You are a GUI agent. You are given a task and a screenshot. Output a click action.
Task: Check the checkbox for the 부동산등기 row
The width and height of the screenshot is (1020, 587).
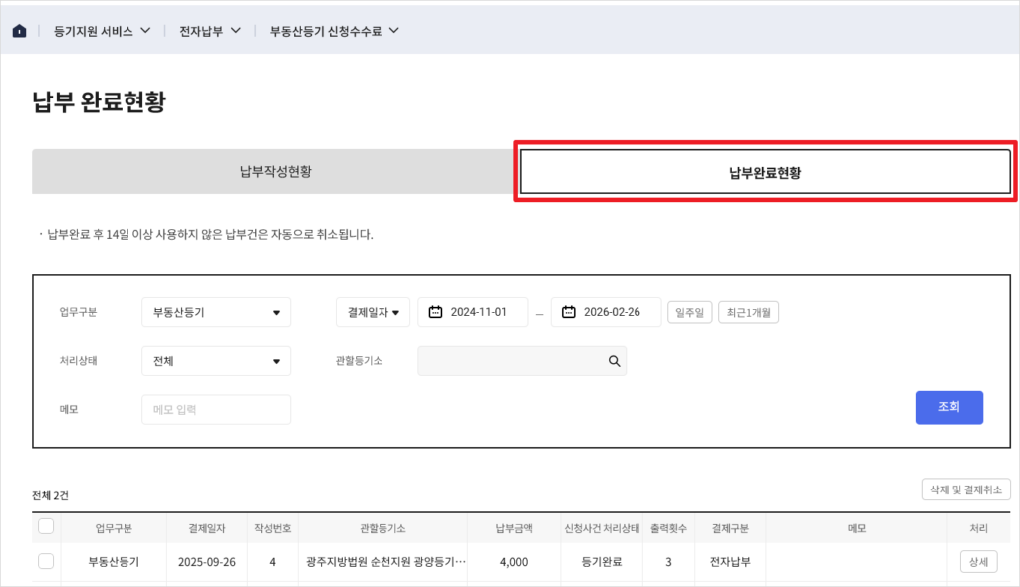coord(45,561)
